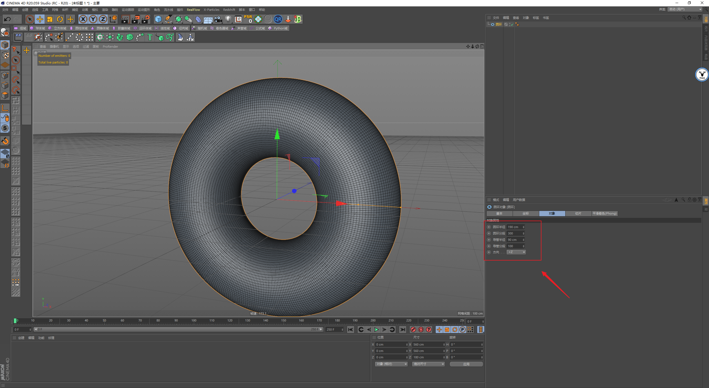Screen dimensions: 709x388
Task: Click the PSR 0 reset icon
Action: pos(248,19)
